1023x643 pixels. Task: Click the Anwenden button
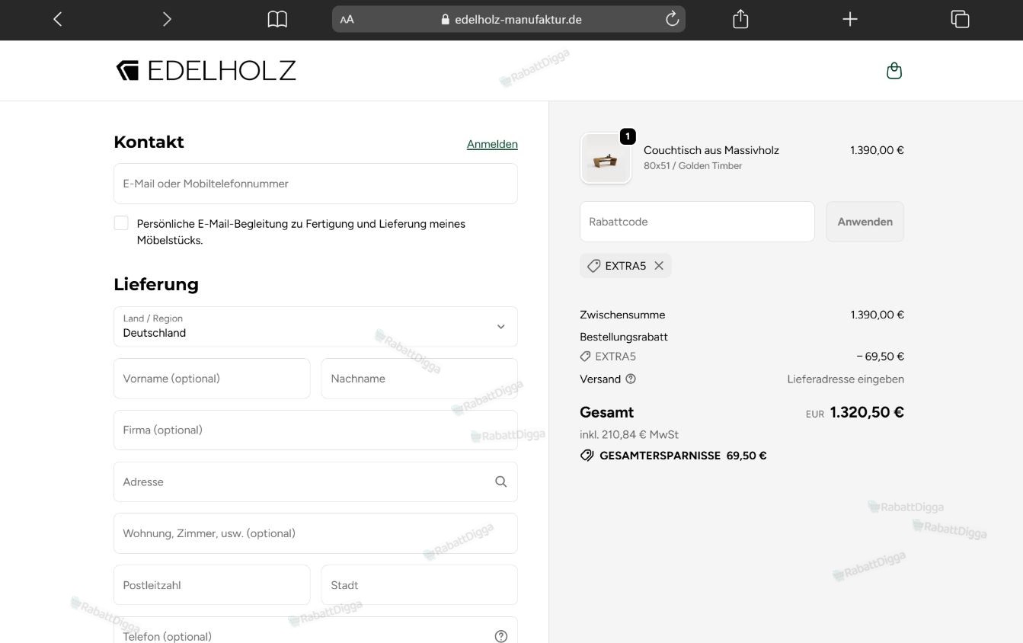[865, 222]
